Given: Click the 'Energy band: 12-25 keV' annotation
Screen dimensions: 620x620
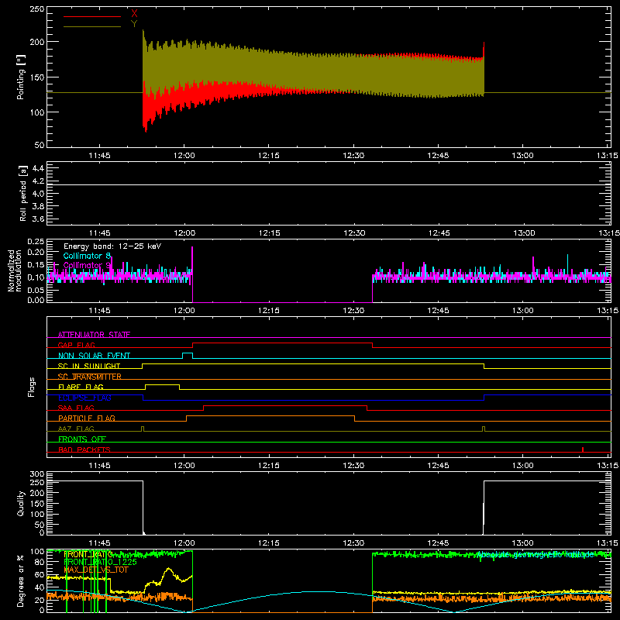Looking at the screenshot, I should pos(112,246).
